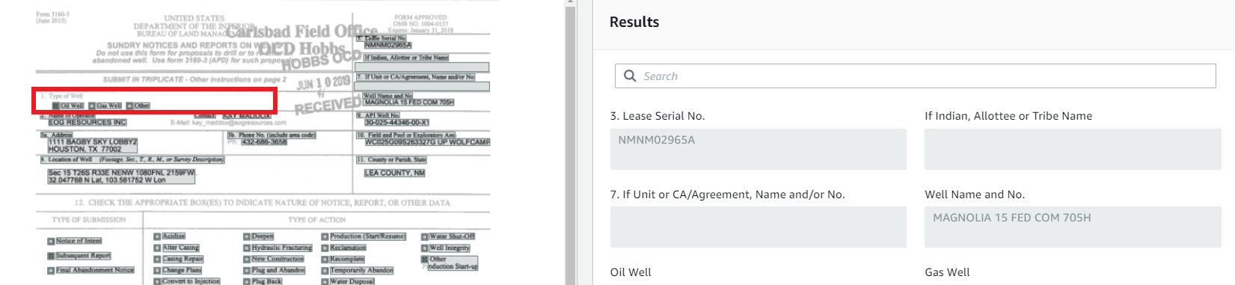The height and width of the screenshot is (285, 1235).
Task: Tick the Oil Well checkbox in the form
Action: (x=55, y=106)
